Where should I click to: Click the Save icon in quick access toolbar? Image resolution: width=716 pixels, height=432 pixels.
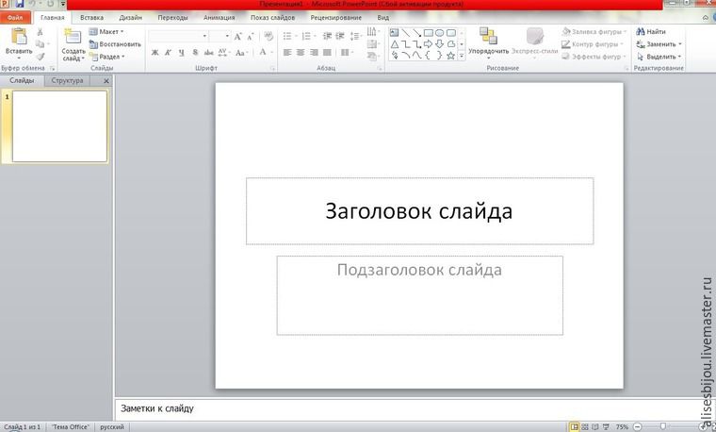point(19,5)
